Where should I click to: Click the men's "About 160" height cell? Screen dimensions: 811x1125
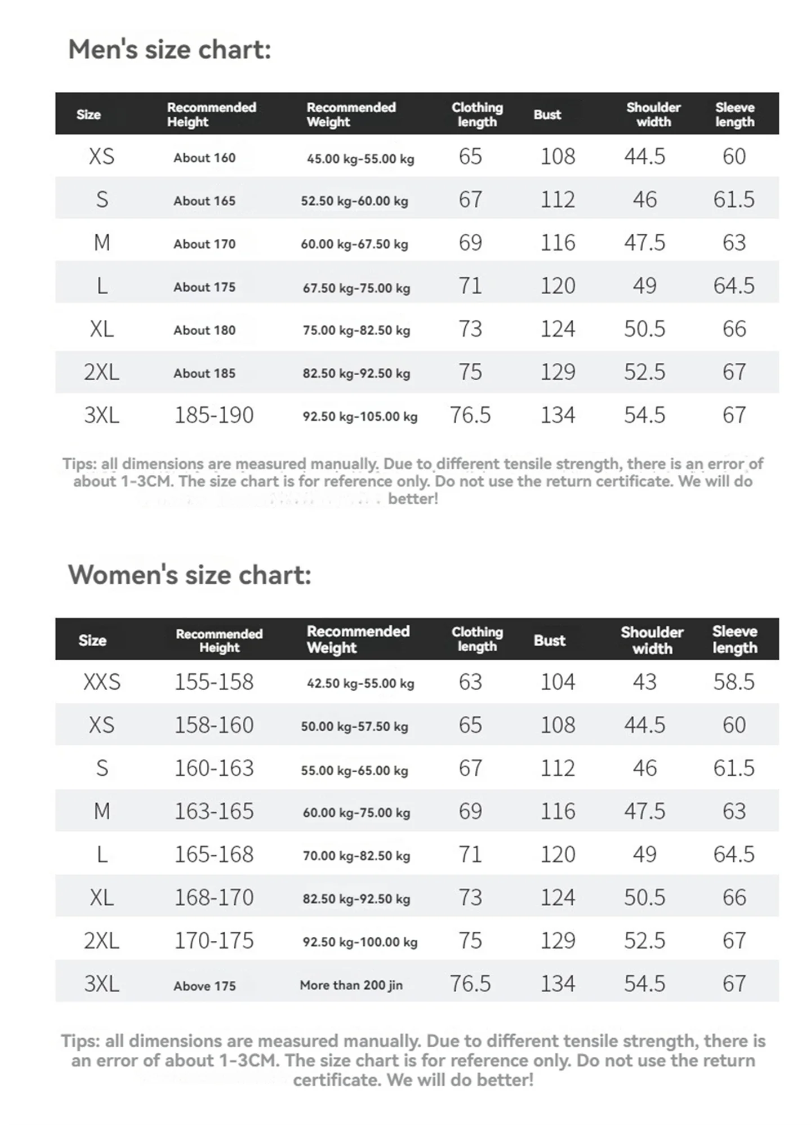pyautogui.click(x=204, y=158)
